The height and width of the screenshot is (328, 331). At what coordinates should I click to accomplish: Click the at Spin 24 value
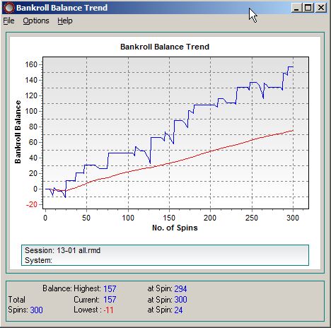coord(178,310)
